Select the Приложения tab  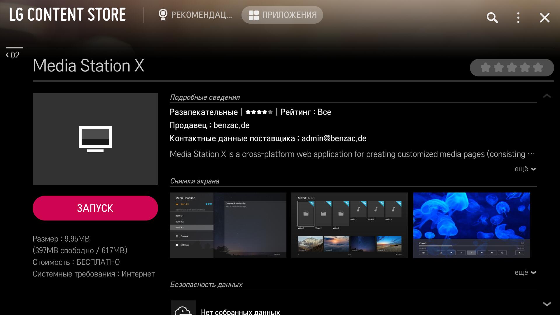tap(282, 15)
